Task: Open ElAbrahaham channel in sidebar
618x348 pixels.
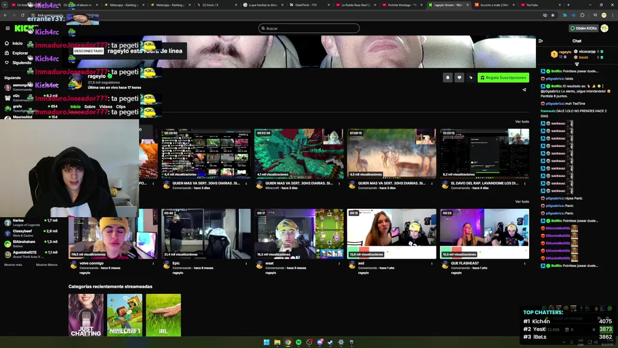Action: pos(31,244)
